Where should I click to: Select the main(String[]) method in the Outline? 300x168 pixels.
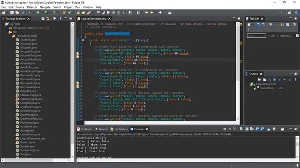(271, 88)
